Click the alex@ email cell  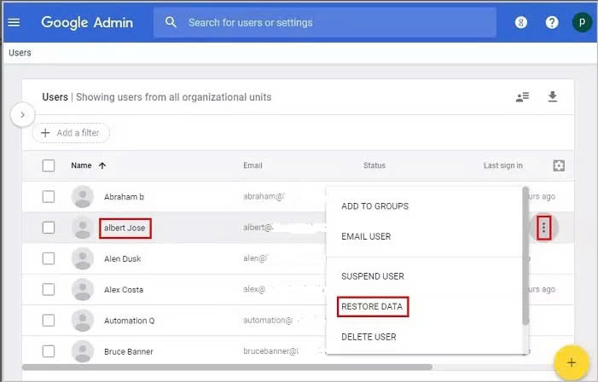coord(254,289)
